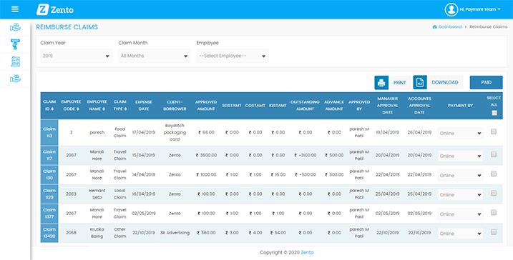
Task: Open the Claim 113 ID cell
Action: (49, 132)
